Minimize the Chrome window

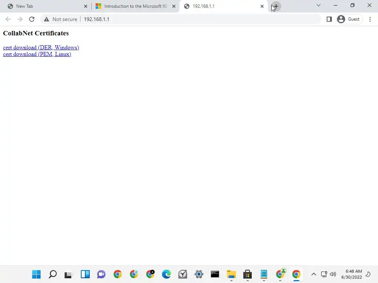(336, 5)
